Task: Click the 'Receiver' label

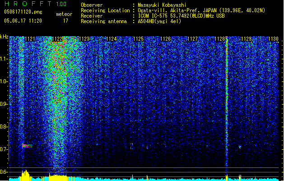Action: click(x=92, y=16)
